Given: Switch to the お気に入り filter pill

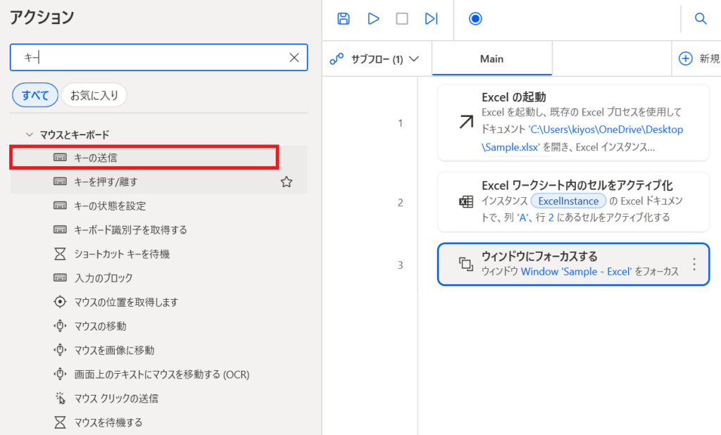Looking at the screenshot, I should coord(94,95).
